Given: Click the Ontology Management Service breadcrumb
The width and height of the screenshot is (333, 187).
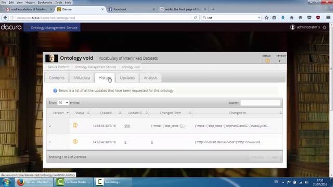Looking at the screenshot, I should click(x=95, y=67).
